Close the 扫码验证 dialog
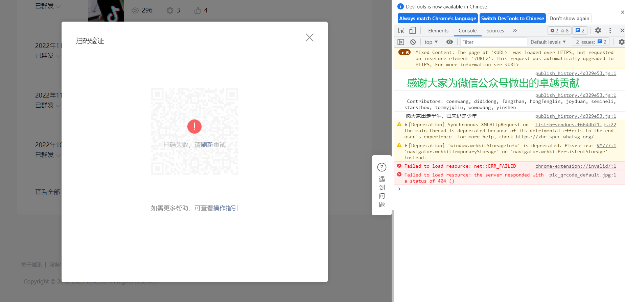This screenshot has width=625, height=302. 309,37
